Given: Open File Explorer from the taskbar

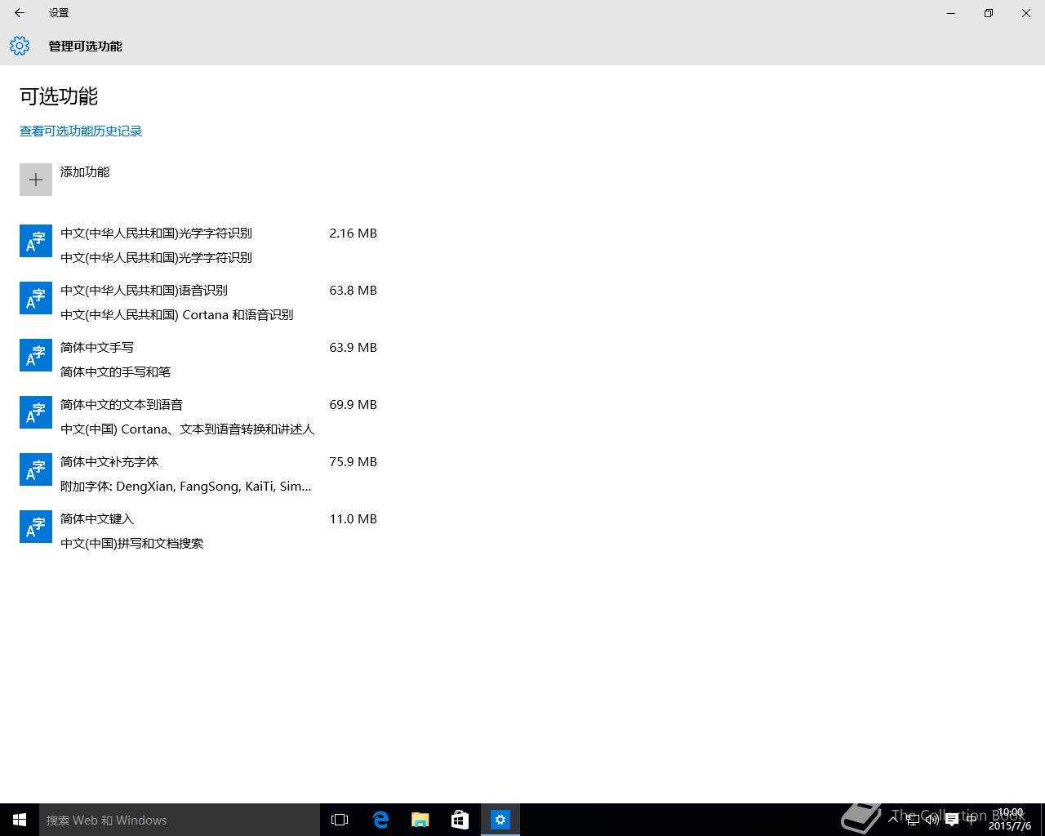Looking at the screenshot, I should coord(420,820).
